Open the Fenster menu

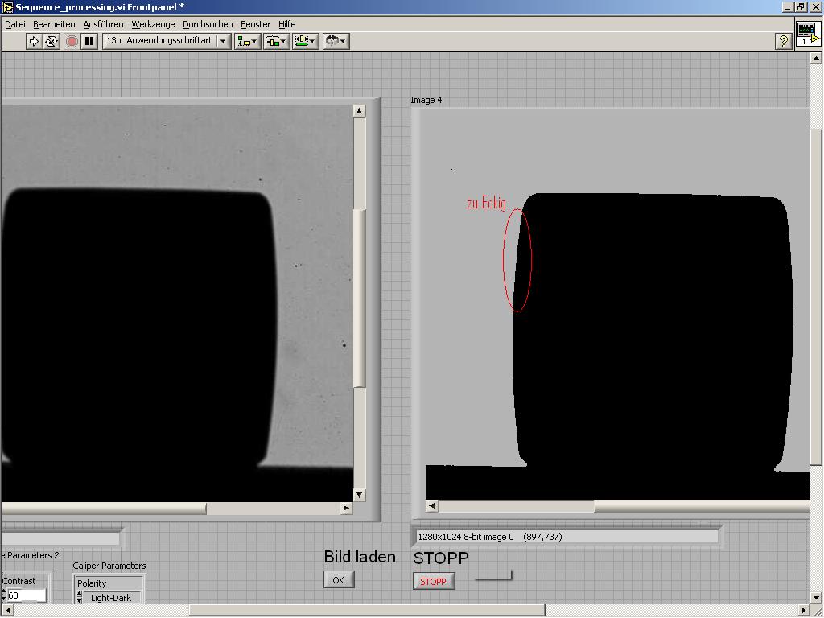pyautogui.click(x=255, y=24)
